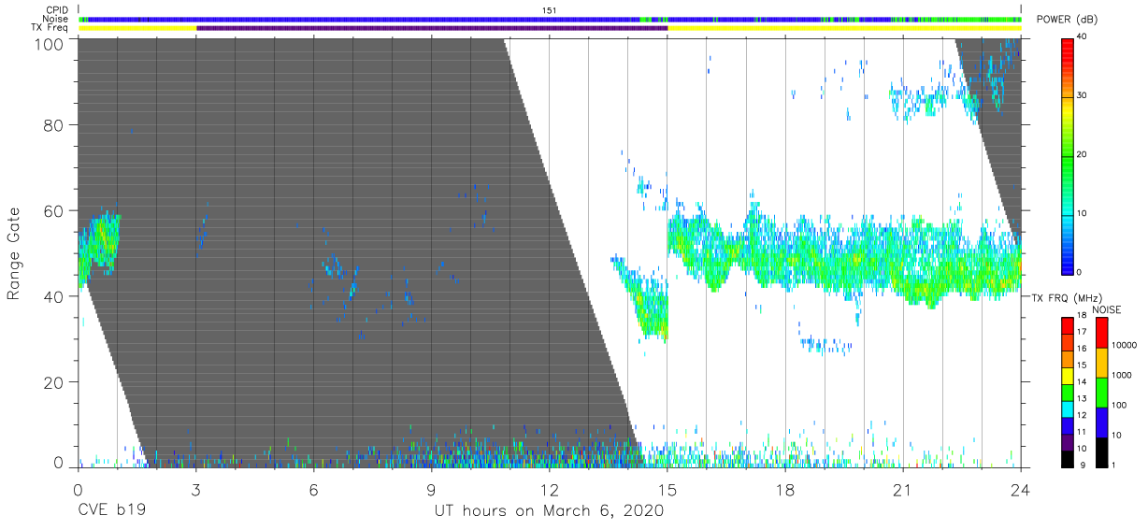This screenshot has height=530, width=1148.
Task: Click the x-axis tick label '3'
Action: [195, 489]
